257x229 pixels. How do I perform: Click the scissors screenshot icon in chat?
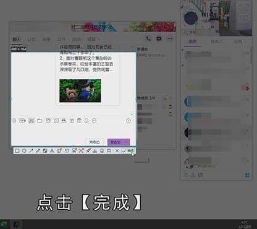32,121
